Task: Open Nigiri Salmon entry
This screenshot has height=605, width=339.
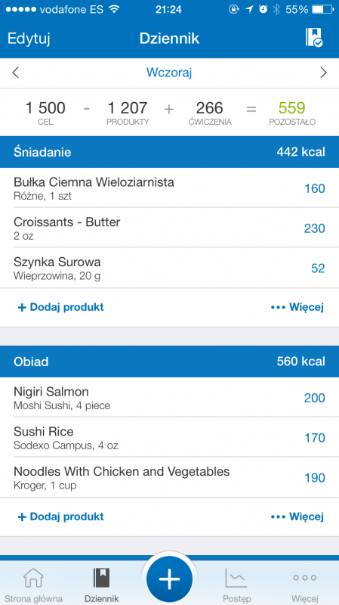Action: [169, 398]
